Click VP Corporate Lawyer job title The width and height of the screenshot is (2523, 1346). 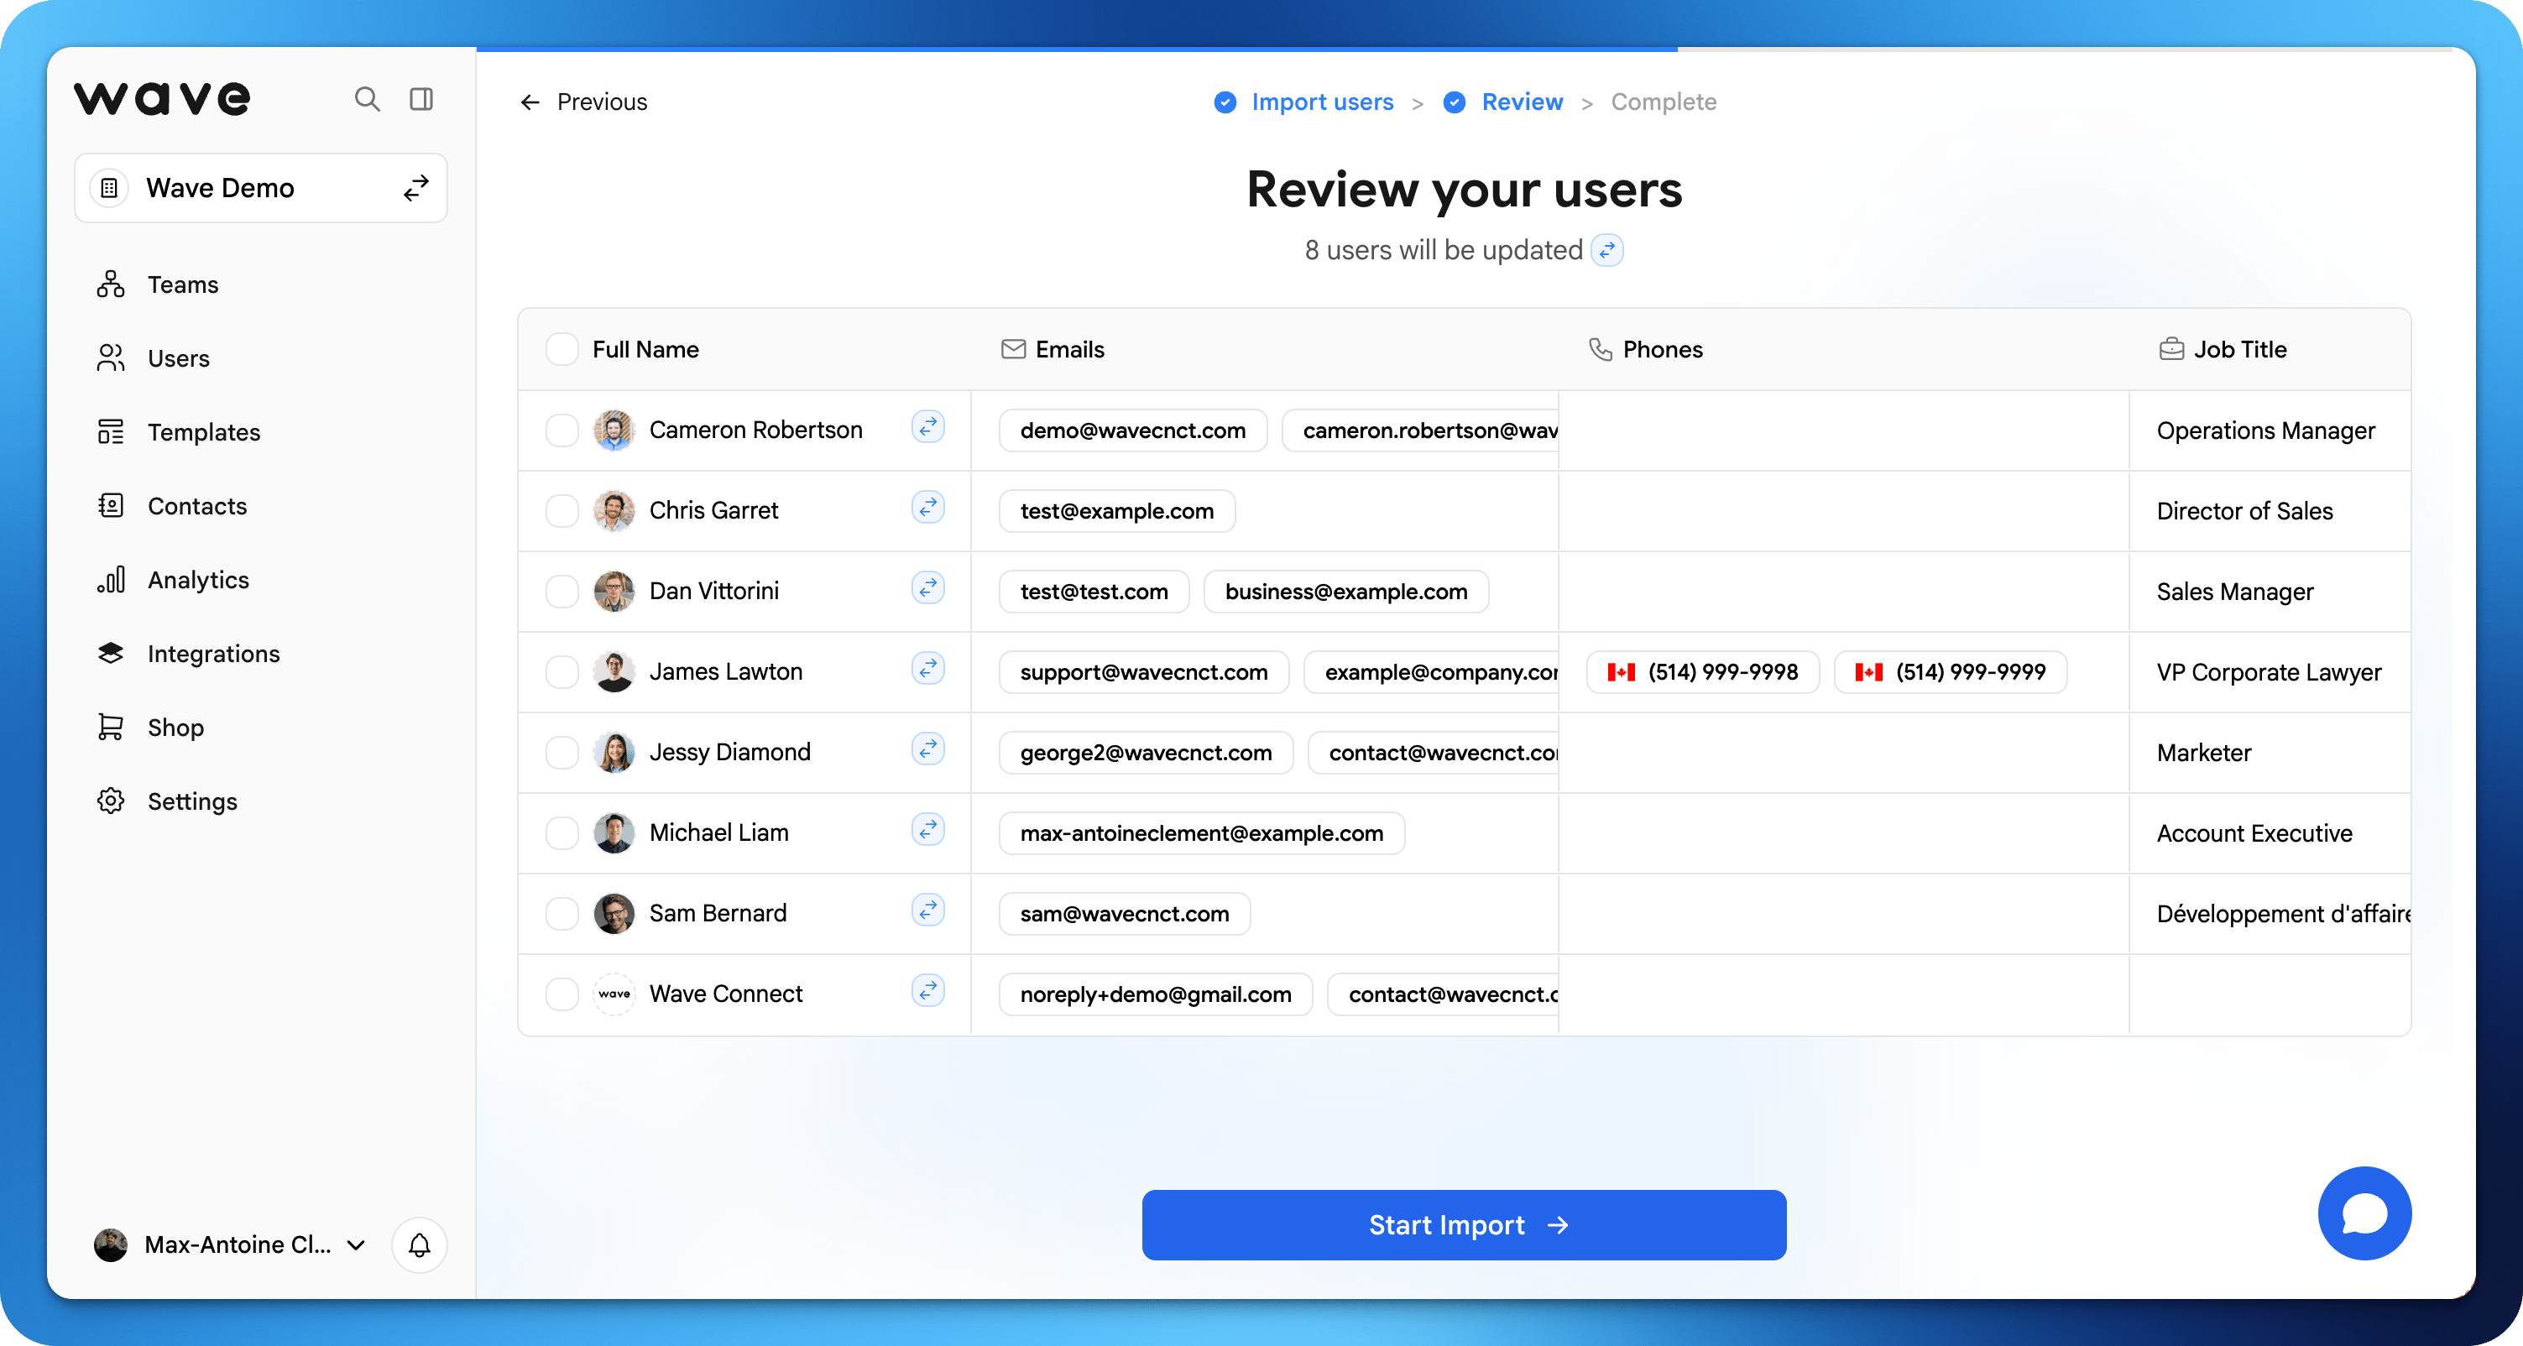[x=2269, y=672]
